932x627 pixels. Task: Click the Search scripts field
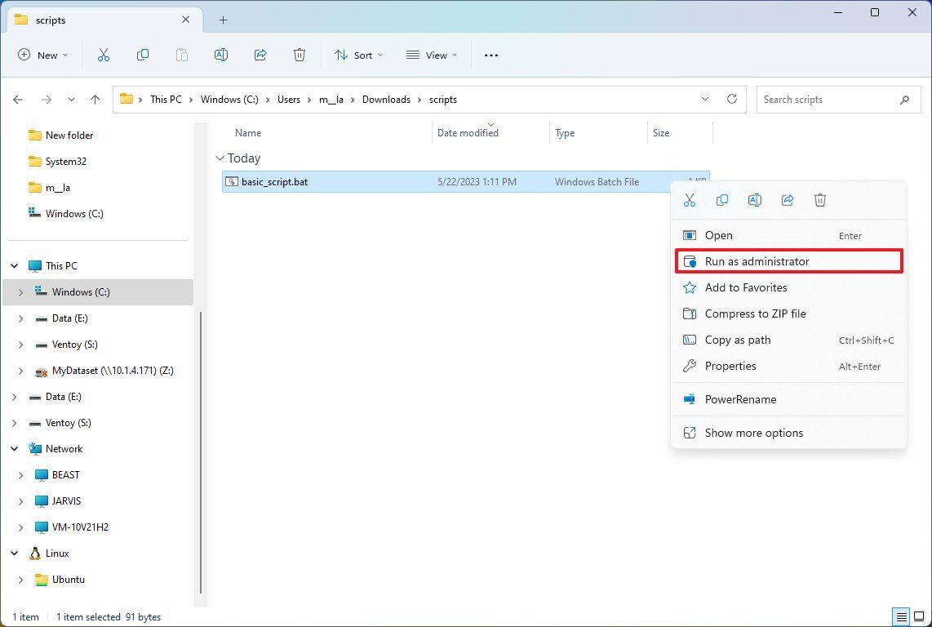[x=839, y=100]
